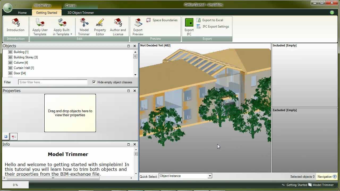Image resolution: width=340 pixels, height=191 pixels.
Task: Click Getting Started in status bar
Action: (x=294, y=185)
